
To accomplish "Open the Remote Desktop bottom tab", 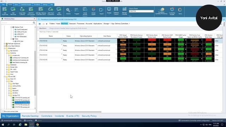I will pos(30,116).
